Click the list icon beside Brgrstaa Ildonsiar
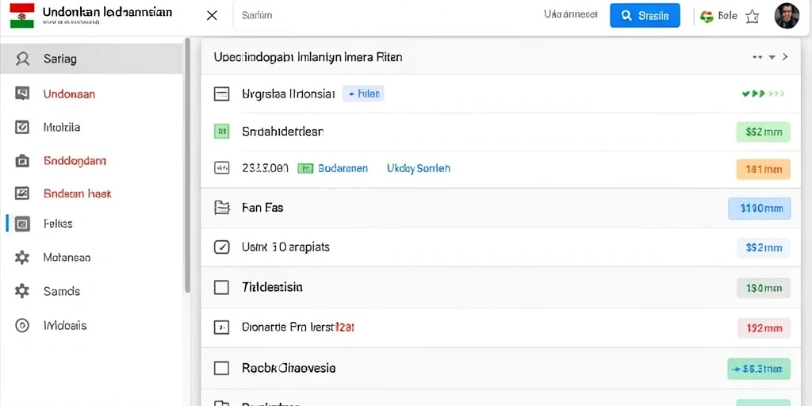The width and height of the screenshot is (812, 406). coord(222,94)
